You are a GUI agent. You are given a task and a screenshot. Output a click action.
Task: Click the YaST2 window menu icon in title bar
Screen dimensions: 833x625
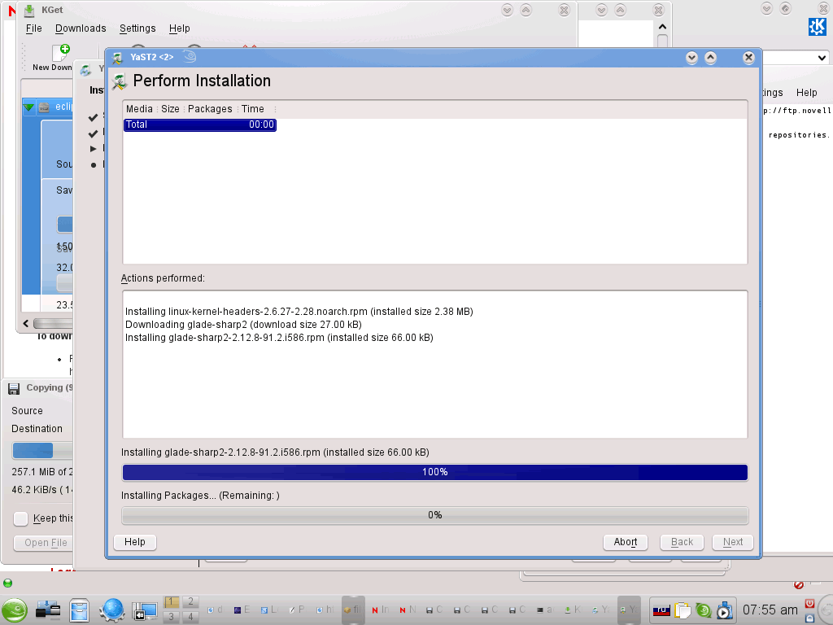point(118,58)
